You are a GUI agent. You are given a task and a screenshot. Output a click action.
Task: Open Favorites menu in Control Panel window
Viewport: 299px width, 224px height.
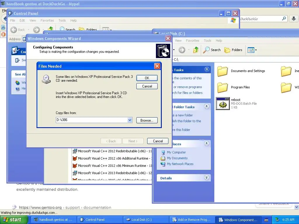[x=47, y=20]
